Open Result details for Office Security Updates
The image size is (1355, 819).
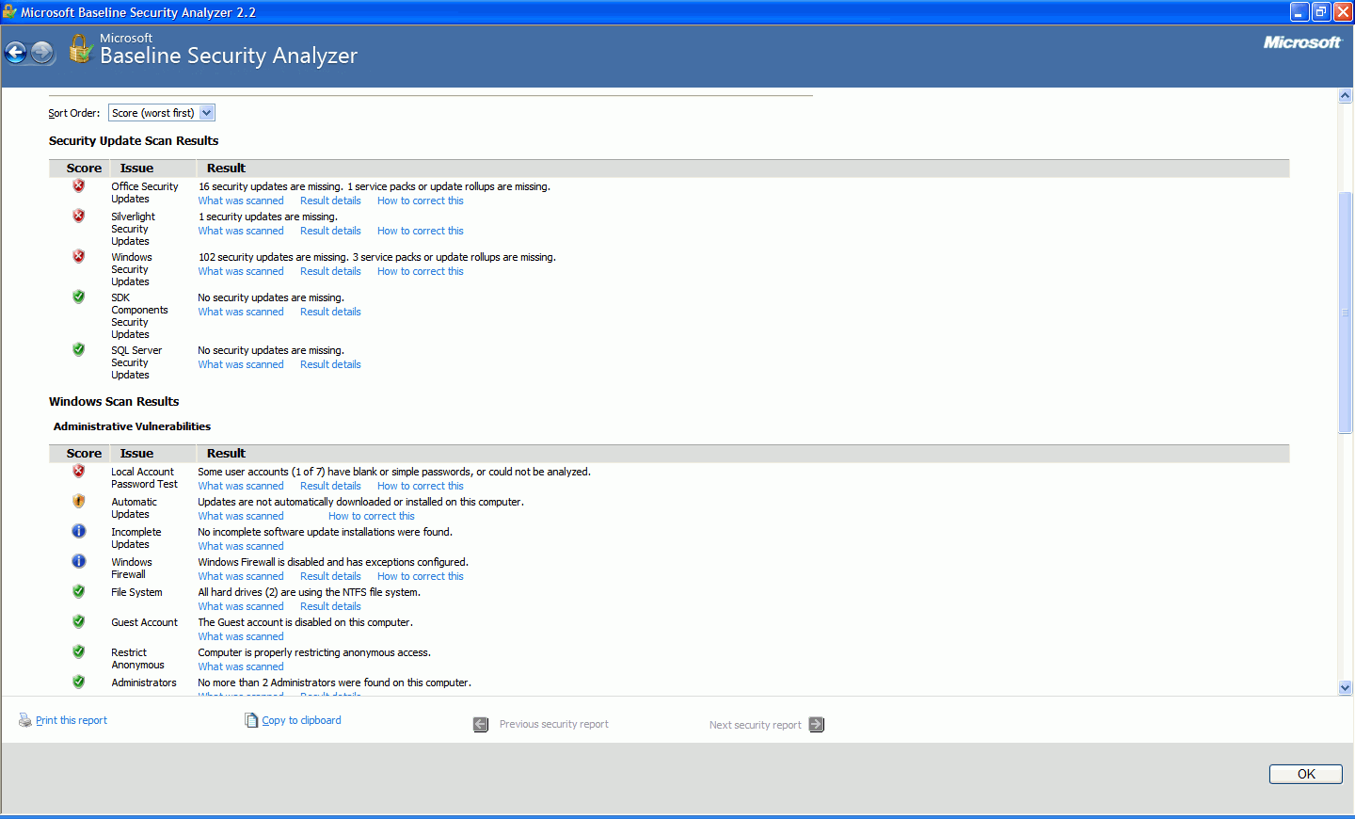[x=330, y=201]
